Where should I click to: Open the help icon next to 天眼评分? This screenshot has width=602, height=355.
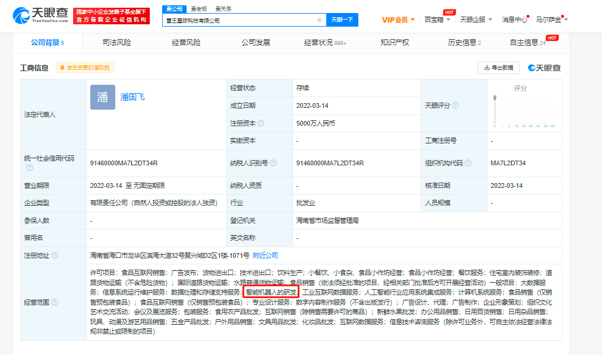point(455,105)
